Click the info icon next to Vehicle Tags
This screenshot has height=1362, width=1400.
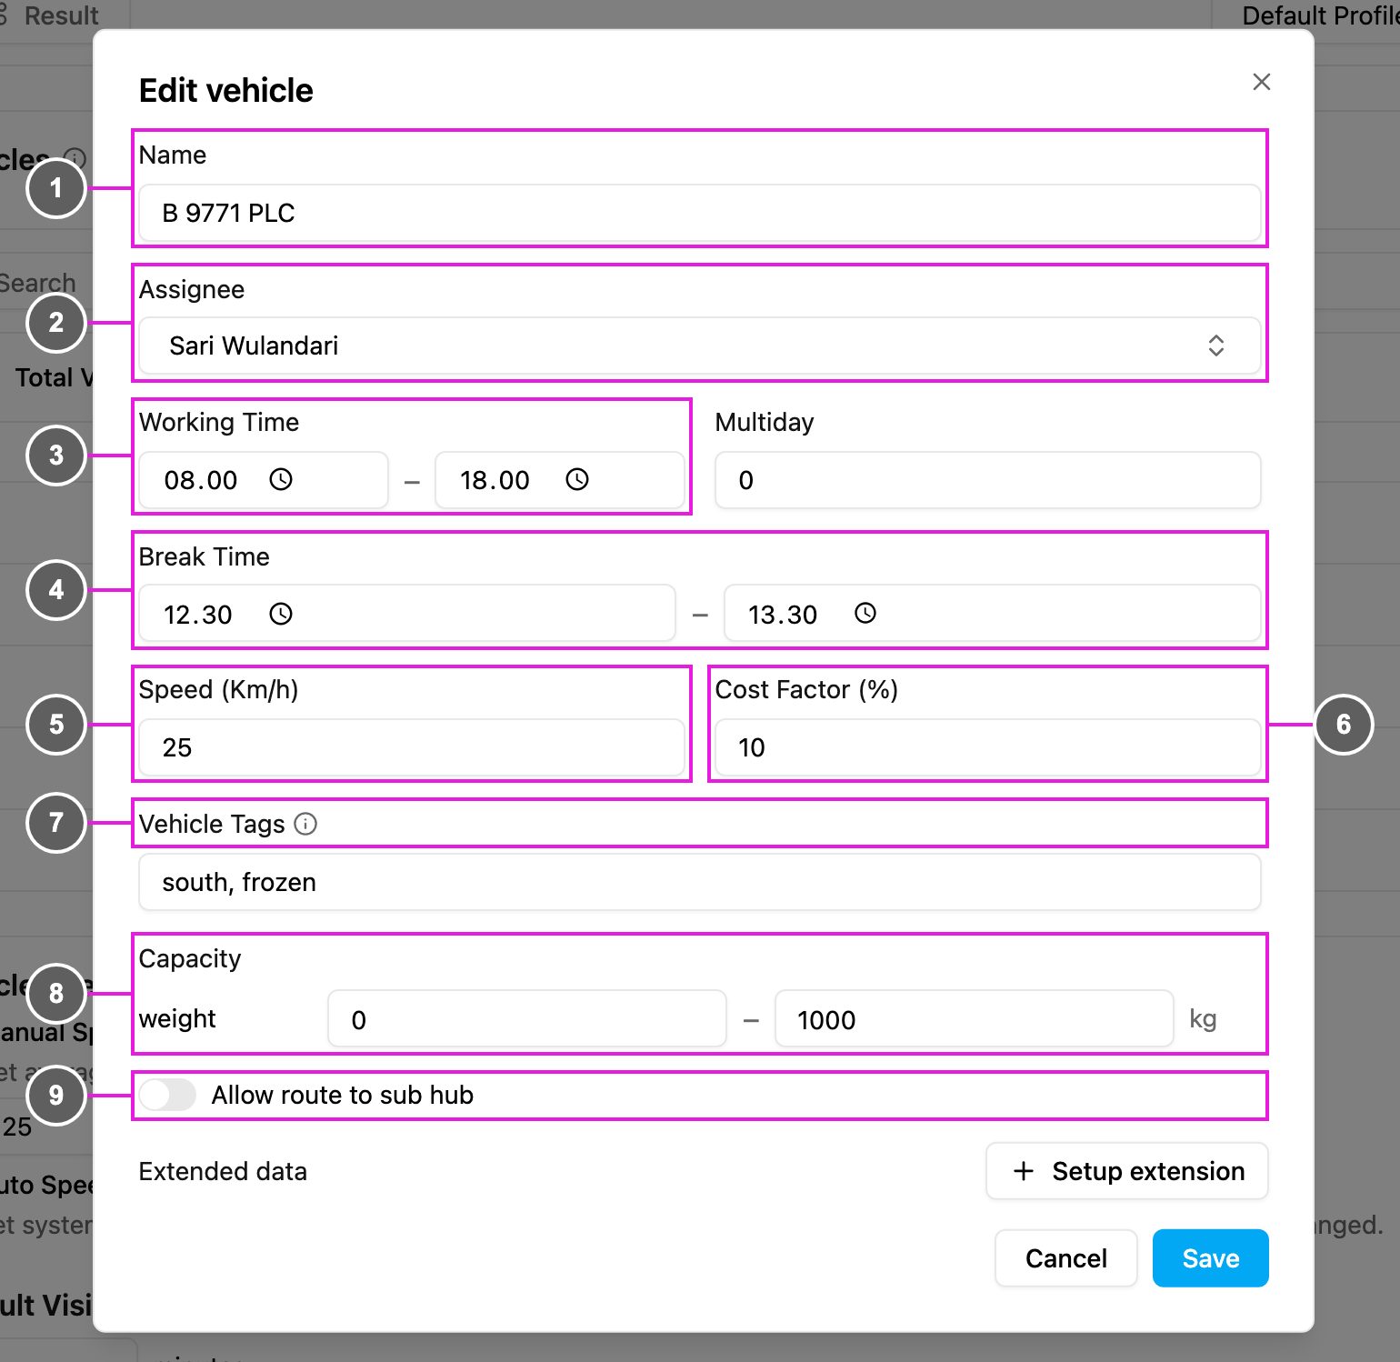305,824
